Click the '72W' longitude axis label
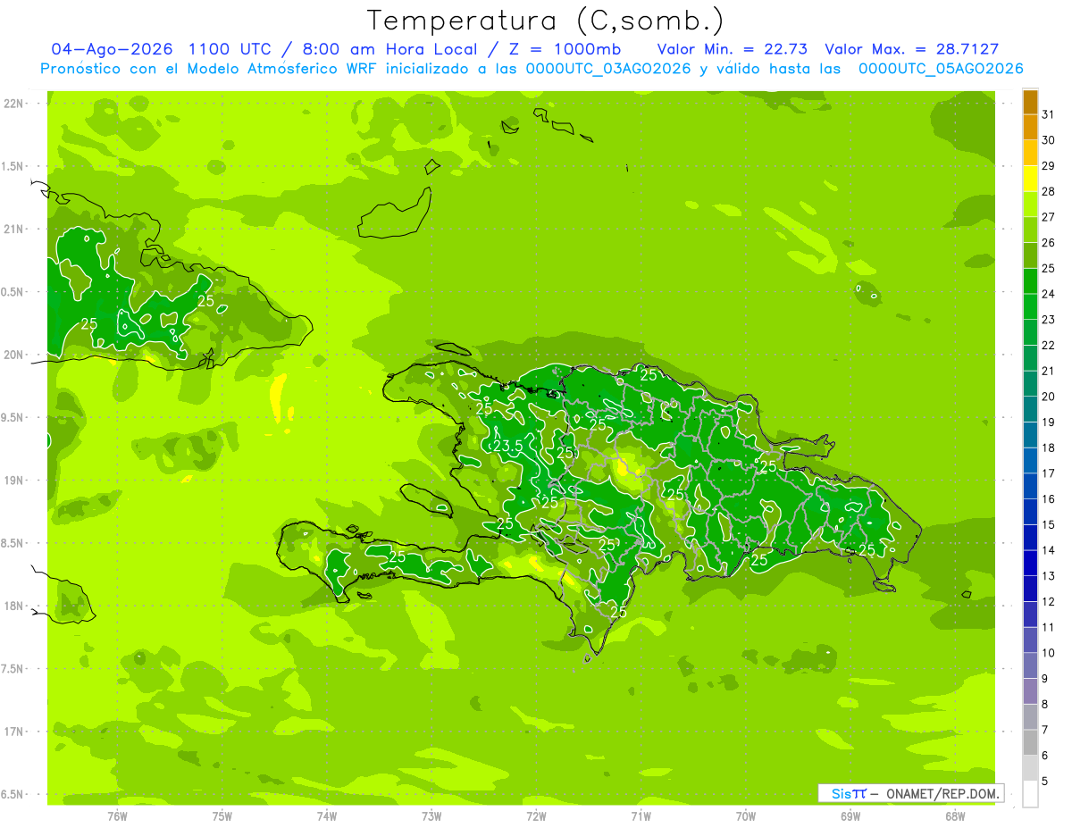 point(536,816)
